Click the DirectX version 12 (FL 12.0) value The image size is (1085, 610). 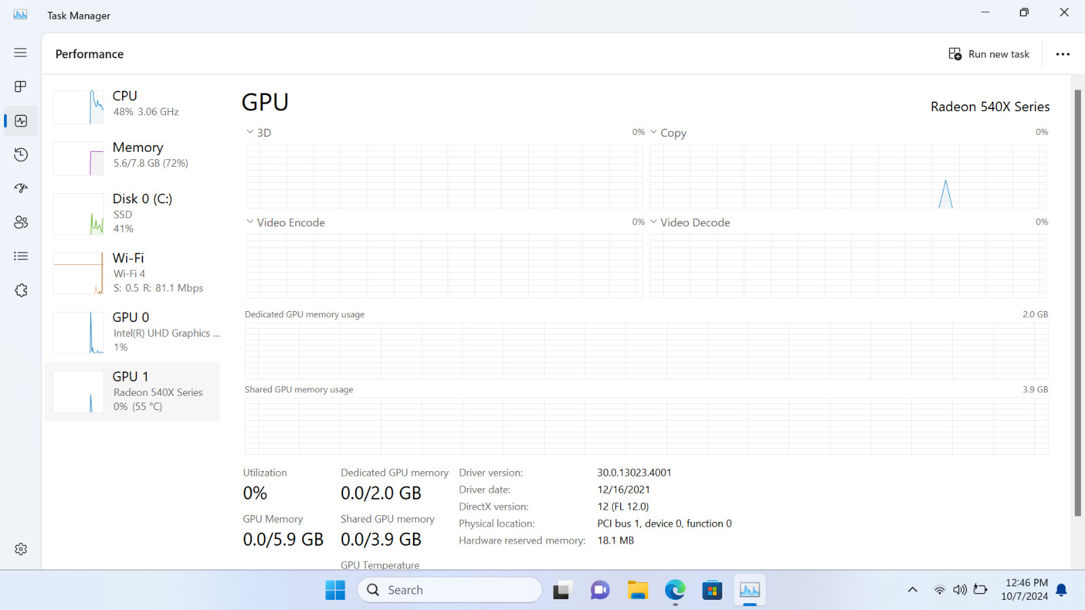coord(623,506)
